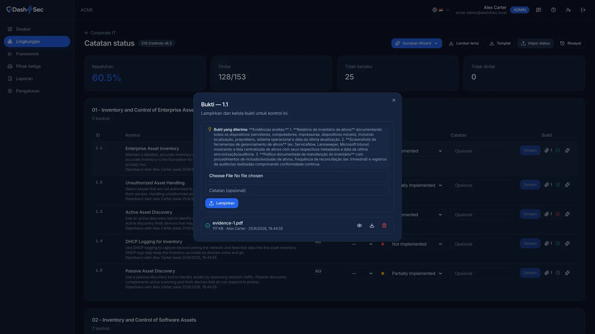Click the ADMIN role badge
The width and height of the screenshot is (595, 334).
click(x=520, y=10)
